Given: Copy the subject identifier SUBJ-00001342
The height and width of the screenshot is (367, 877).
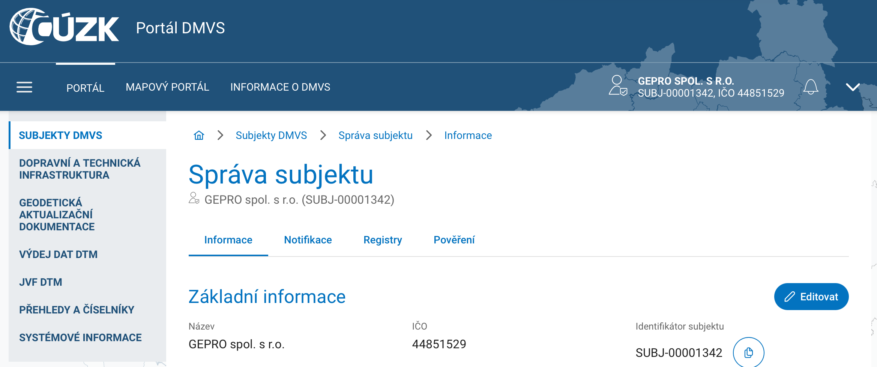Looking at the screenshot, I should coord(748,352).
